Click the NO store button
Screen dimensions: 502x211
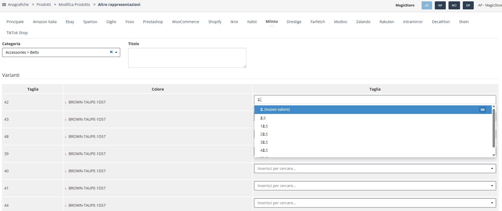coord(454,5)
